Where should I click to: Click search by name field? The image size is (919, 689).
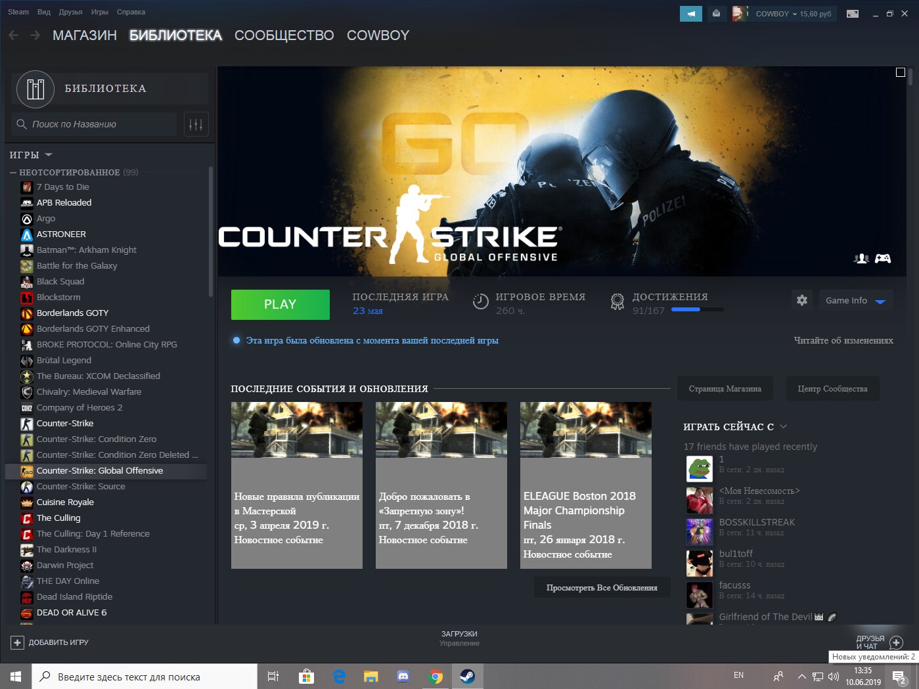tap(95, 124)
